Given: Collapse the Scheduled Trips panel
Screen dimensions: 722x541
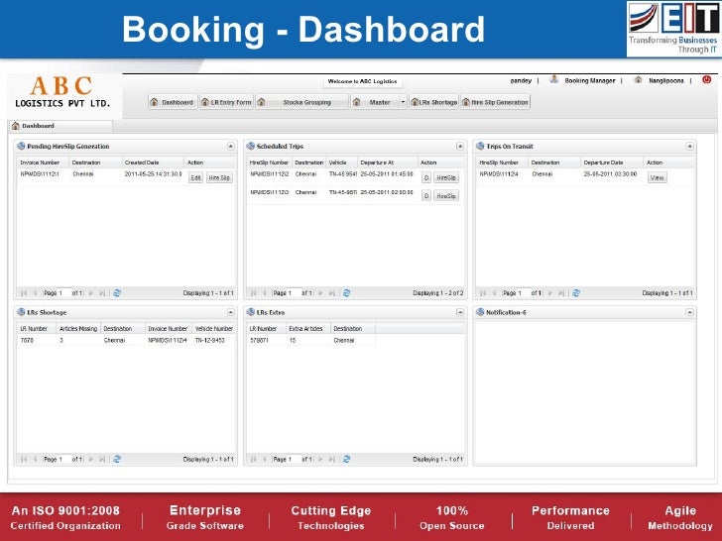Looking at the screenshot, I should (x=459, y=147).
